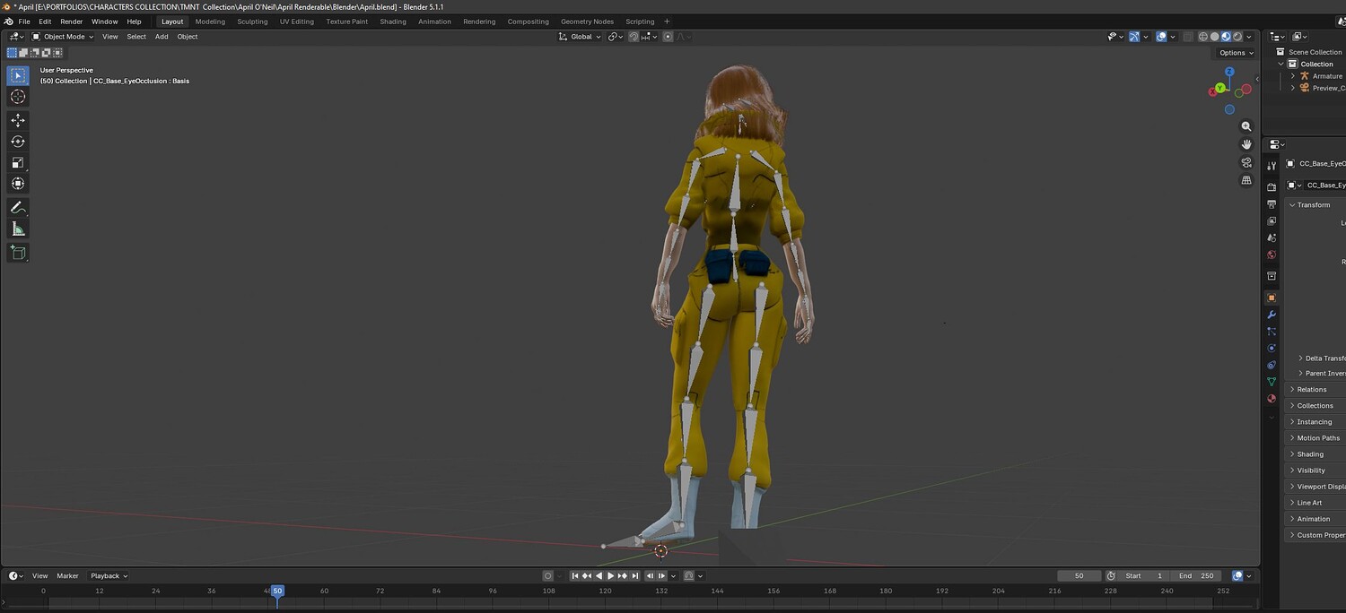Open the Render menu

72,22
